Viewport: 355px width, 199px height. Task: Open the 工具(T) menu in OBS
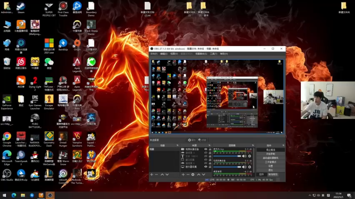tap(213, 54)
